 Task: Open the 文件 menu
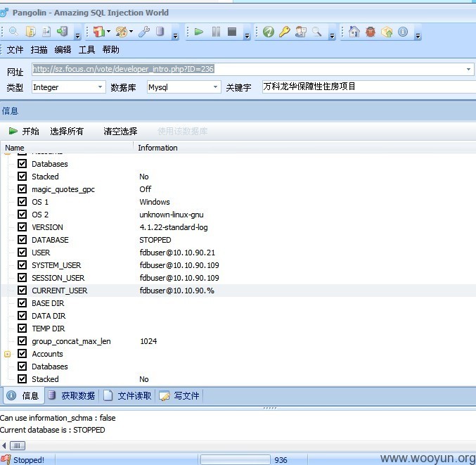coord(15,49)
